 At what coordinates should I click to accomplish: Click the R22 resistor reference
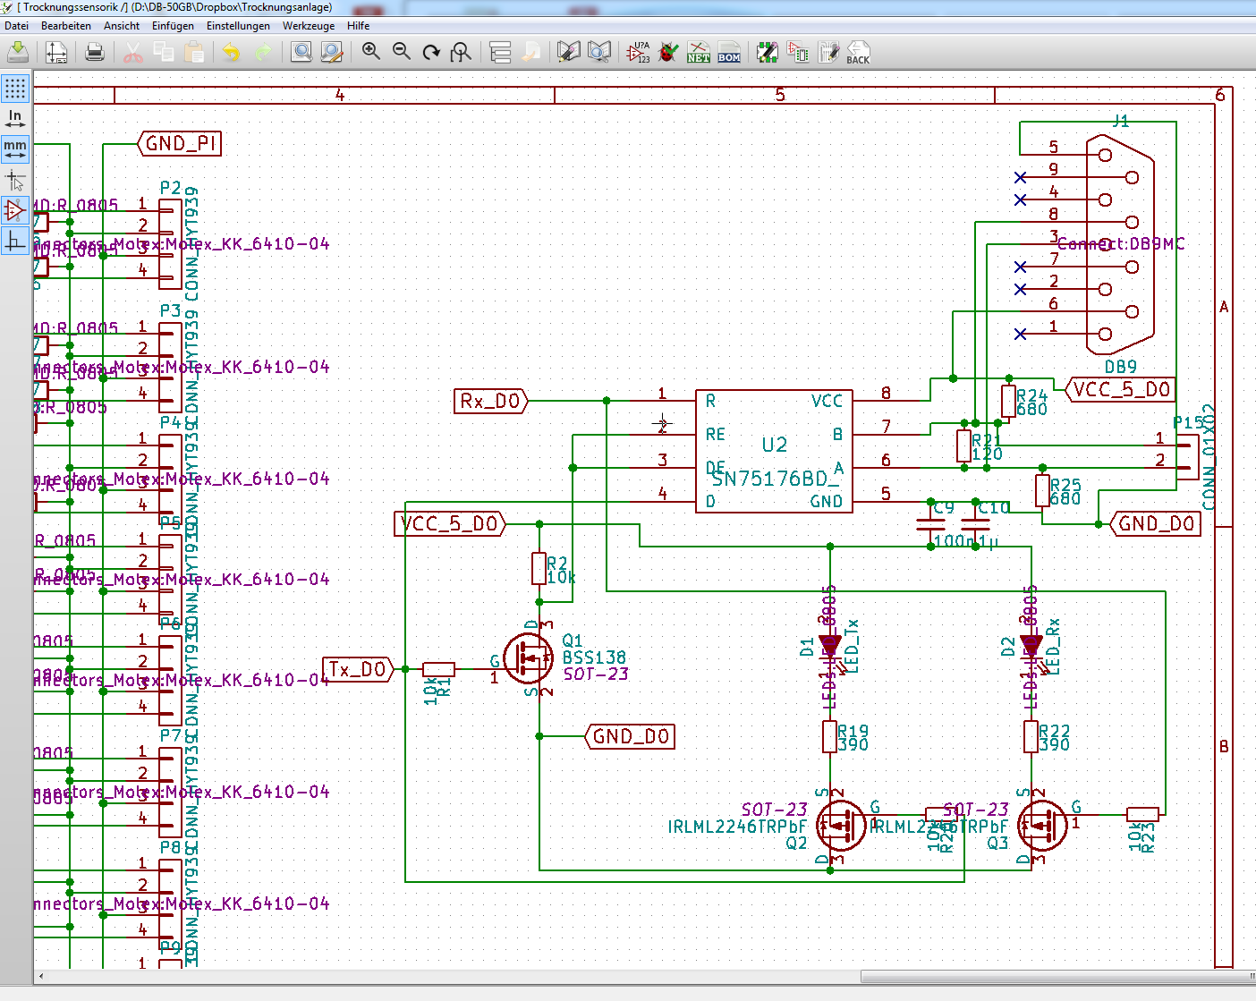click(x=1054, y=731)
